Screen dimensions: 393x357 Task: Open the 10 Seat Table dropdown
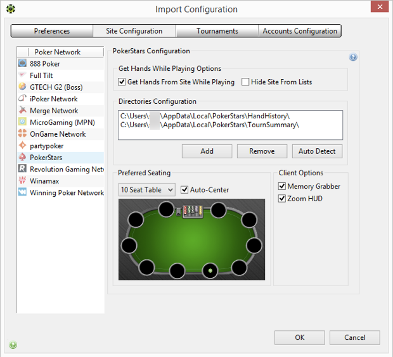click(146, 190)
